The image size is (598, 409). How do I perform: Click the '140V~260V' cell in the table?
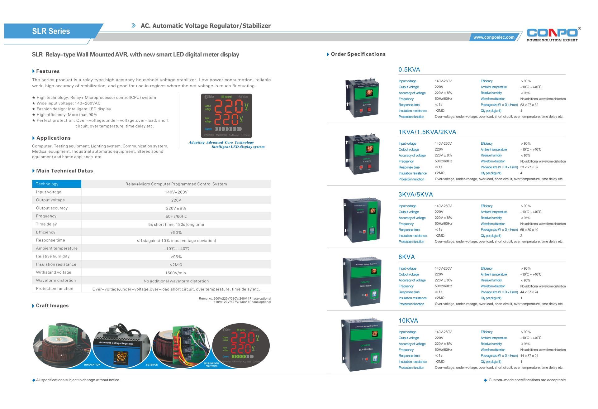tap(176, 192)
